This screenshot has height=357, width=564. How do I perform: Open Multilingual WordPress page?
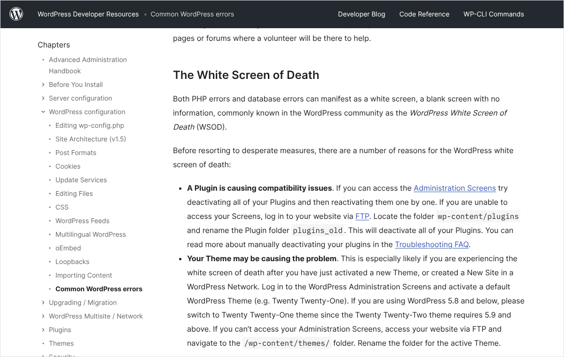tap(91, 234)
